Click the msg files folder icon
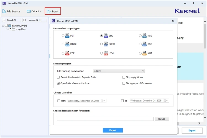The width and height of the screenshot is (207, 138). 14,29
